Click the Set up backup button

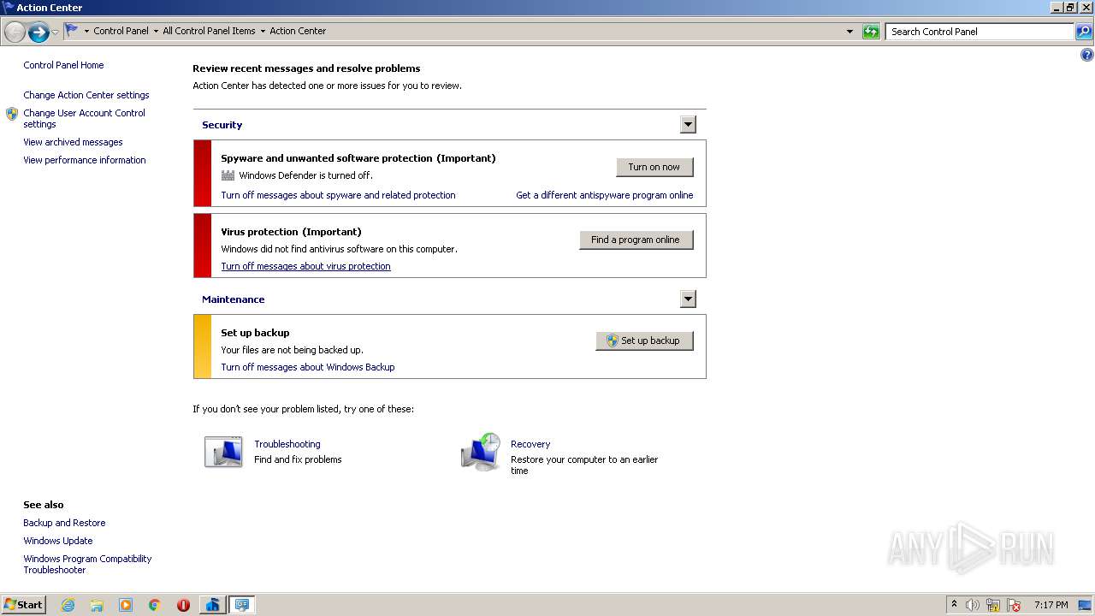644,341
